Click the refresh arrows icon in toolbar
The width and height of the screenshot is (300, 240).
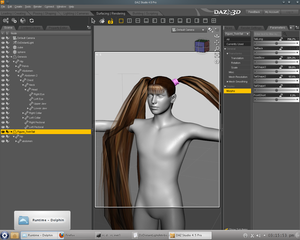pos(31,20)
